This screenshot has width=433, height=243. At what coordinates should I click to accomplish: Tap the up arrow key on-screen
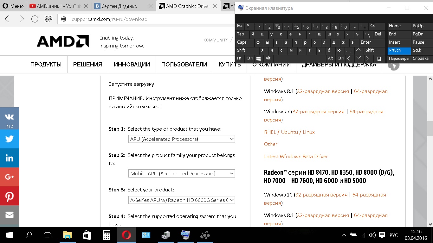(x=358, y=50)
